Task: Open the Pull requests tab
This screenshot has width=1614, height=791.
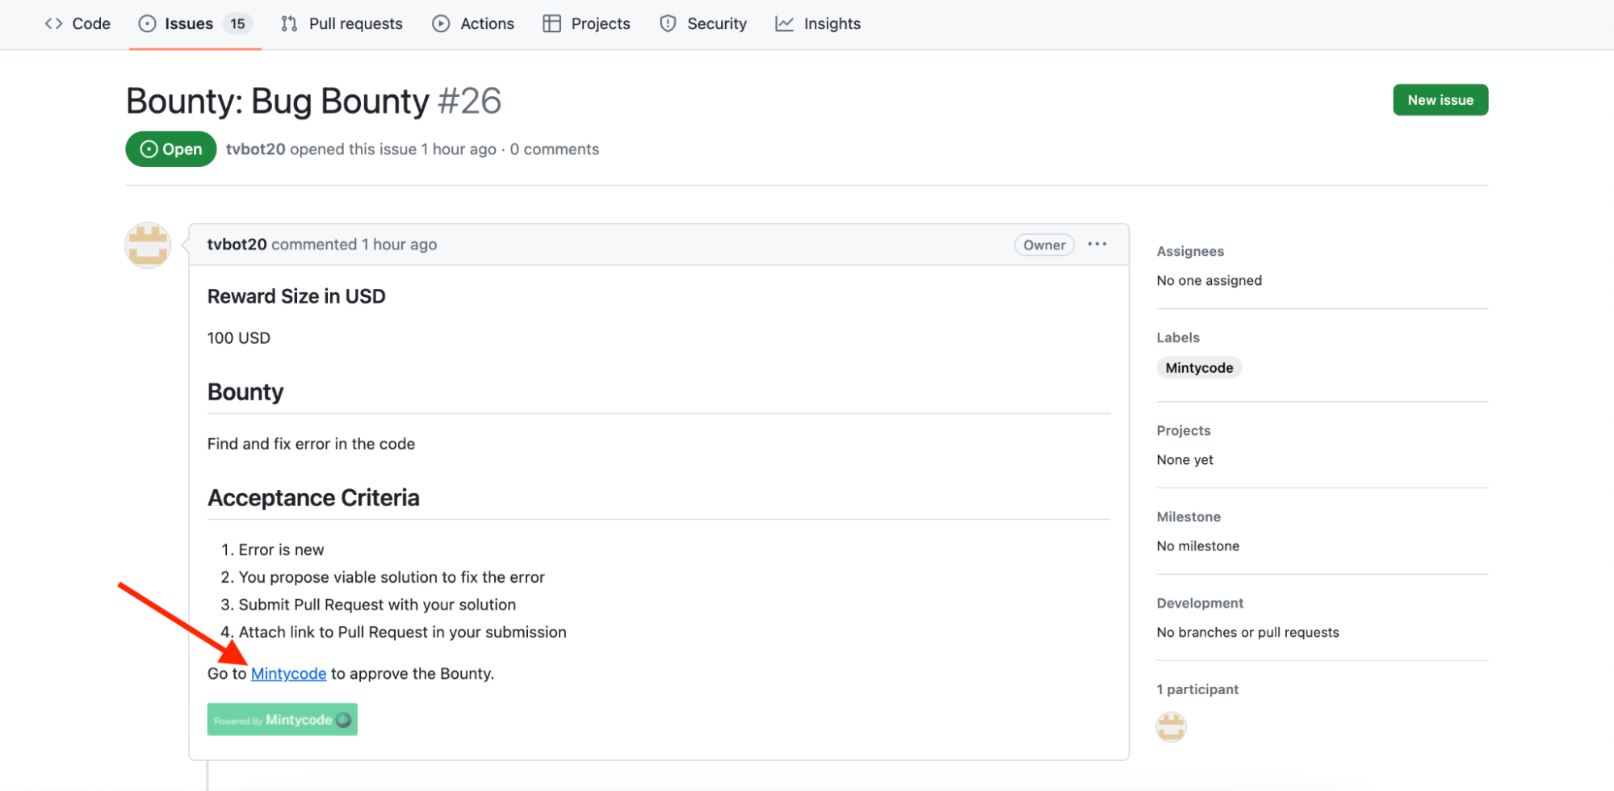Action: point(342,23)
